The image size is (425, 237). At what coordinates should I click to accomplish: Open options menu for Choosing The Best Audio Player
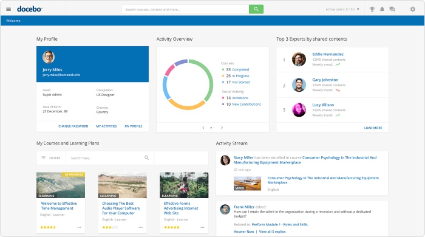coord(141,227)
